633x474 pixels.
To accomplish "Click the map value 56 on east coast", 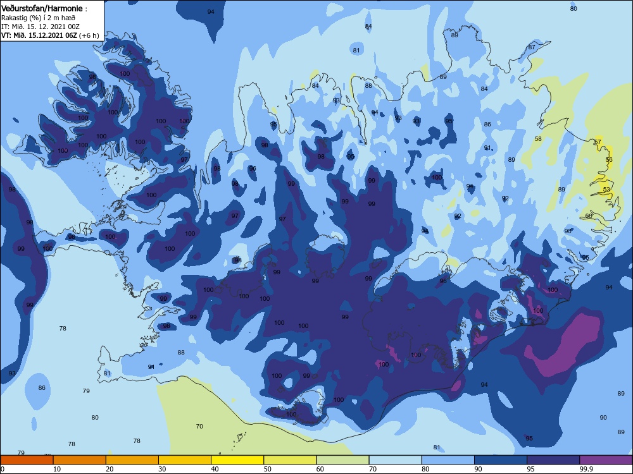I will [x=609, y=160].
